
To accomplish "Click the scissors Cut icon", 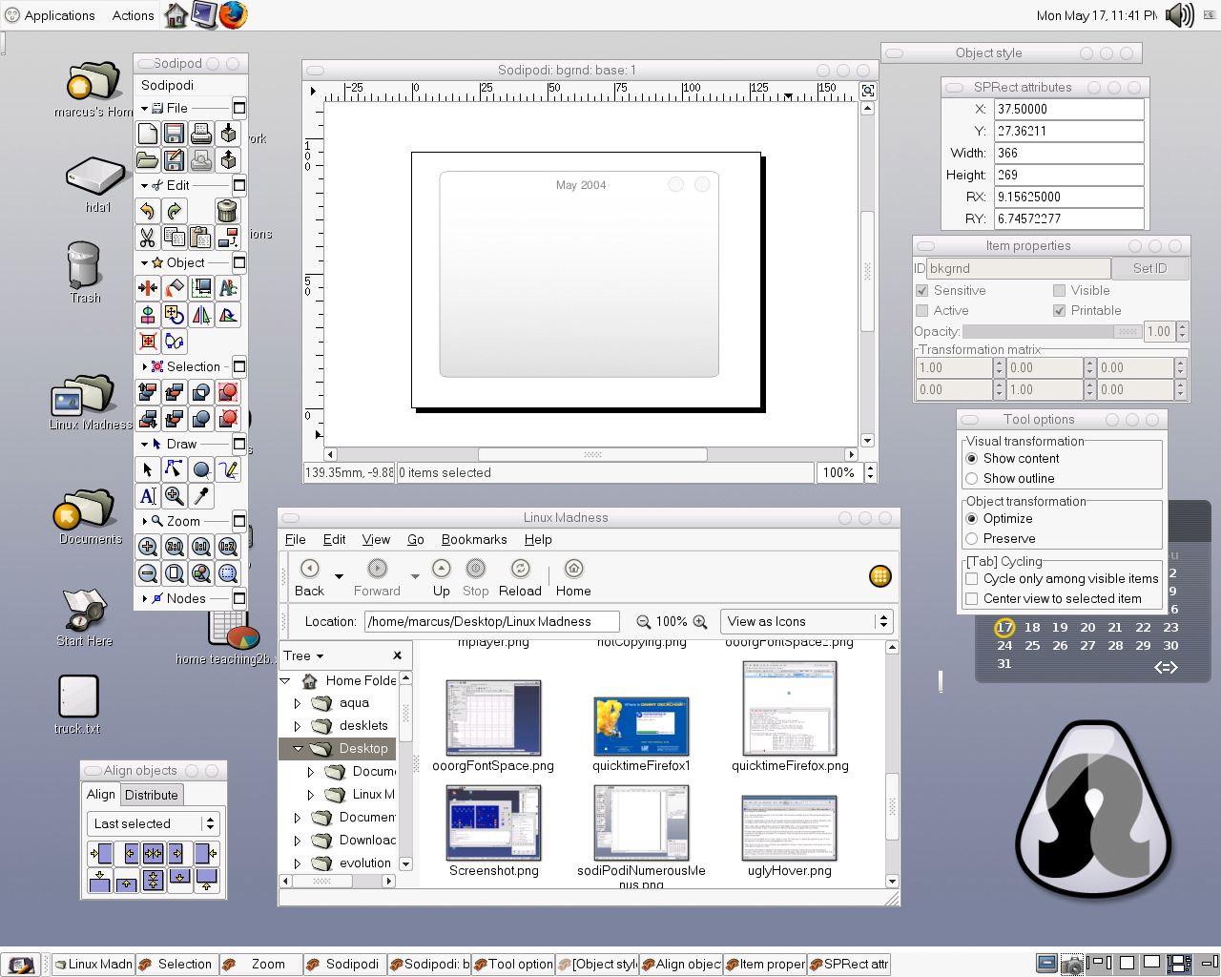I will click(x=148, y=238).
